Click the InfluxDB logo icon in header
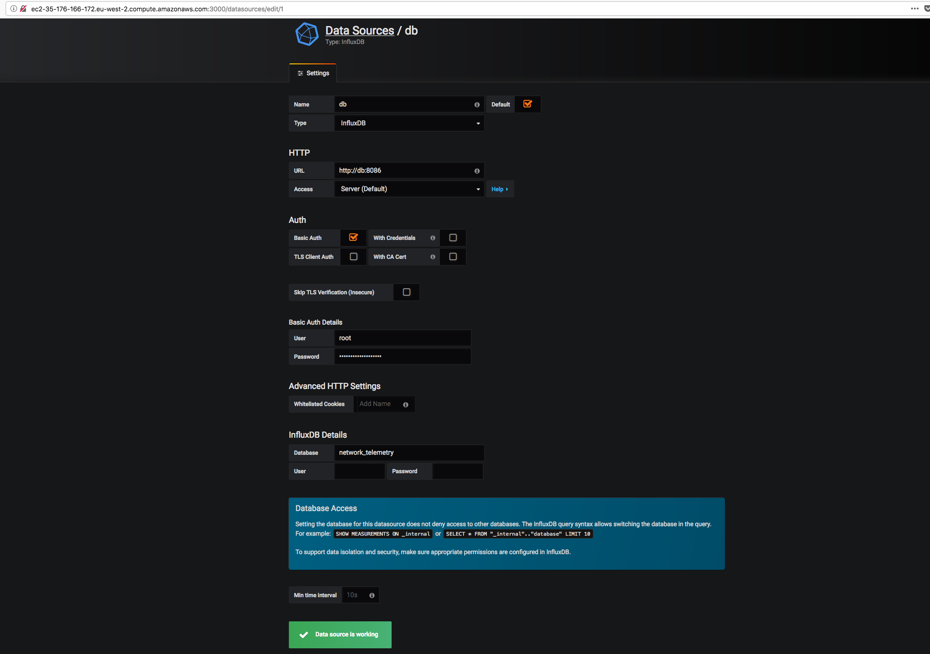Viewport: 930px width, 654px height. (307, 34)
